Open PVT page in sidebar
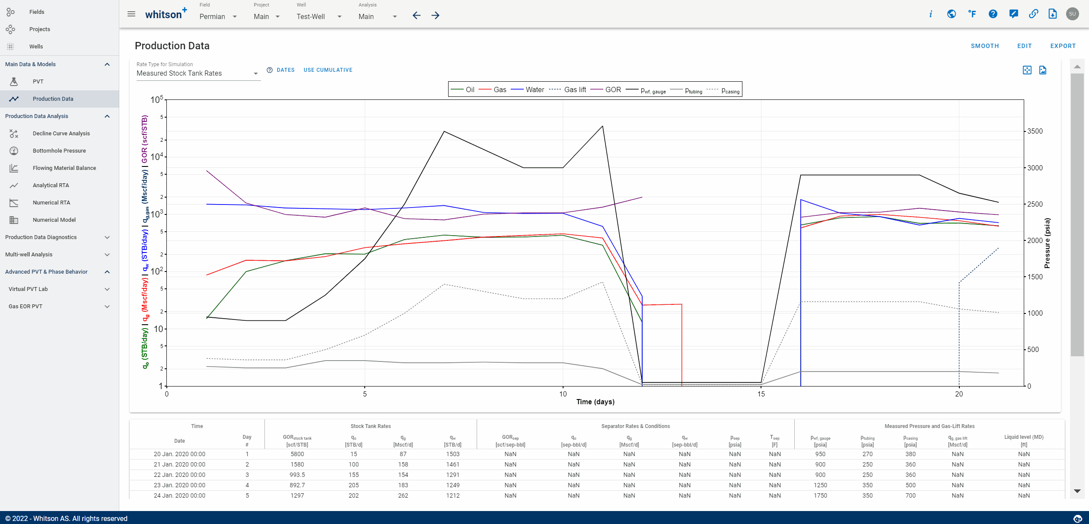1089x524 pixels. [x=60, y=81]
